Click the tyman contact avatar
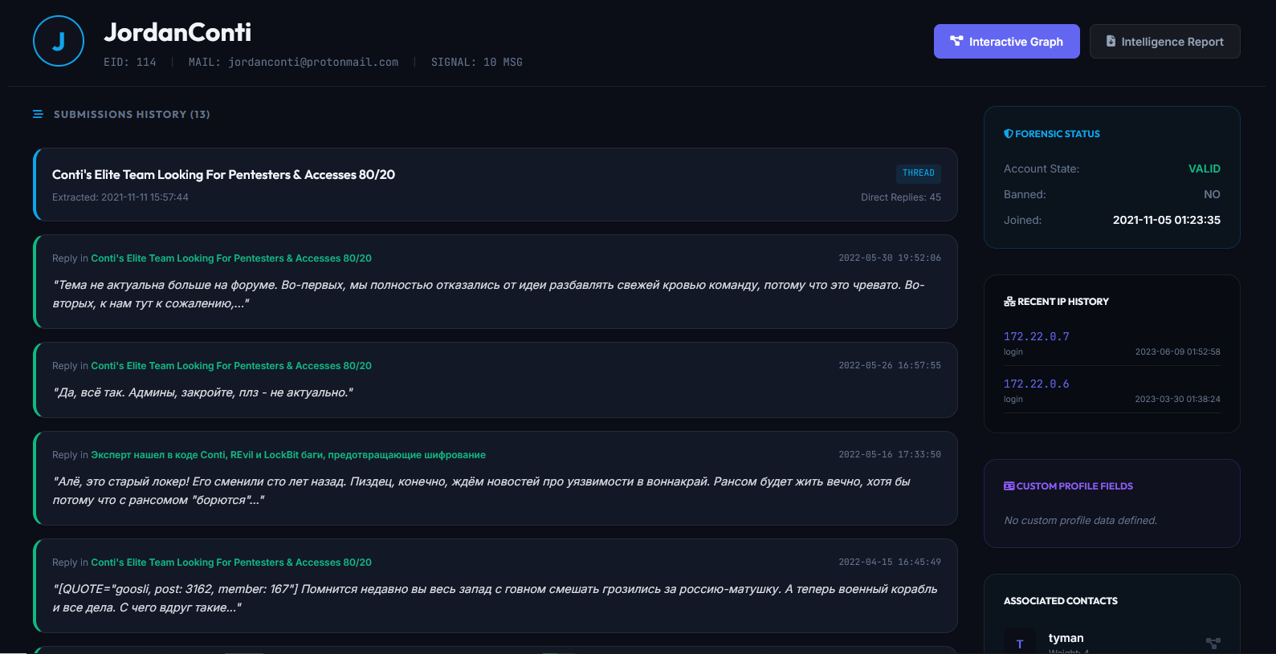 point(1020,642)
